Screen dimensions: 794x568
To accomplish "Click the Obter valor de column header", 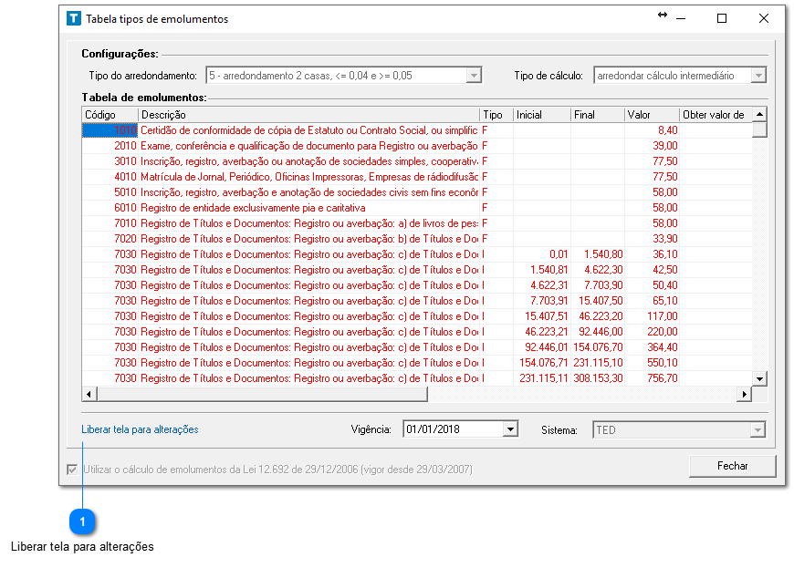I will pos(716,115).
